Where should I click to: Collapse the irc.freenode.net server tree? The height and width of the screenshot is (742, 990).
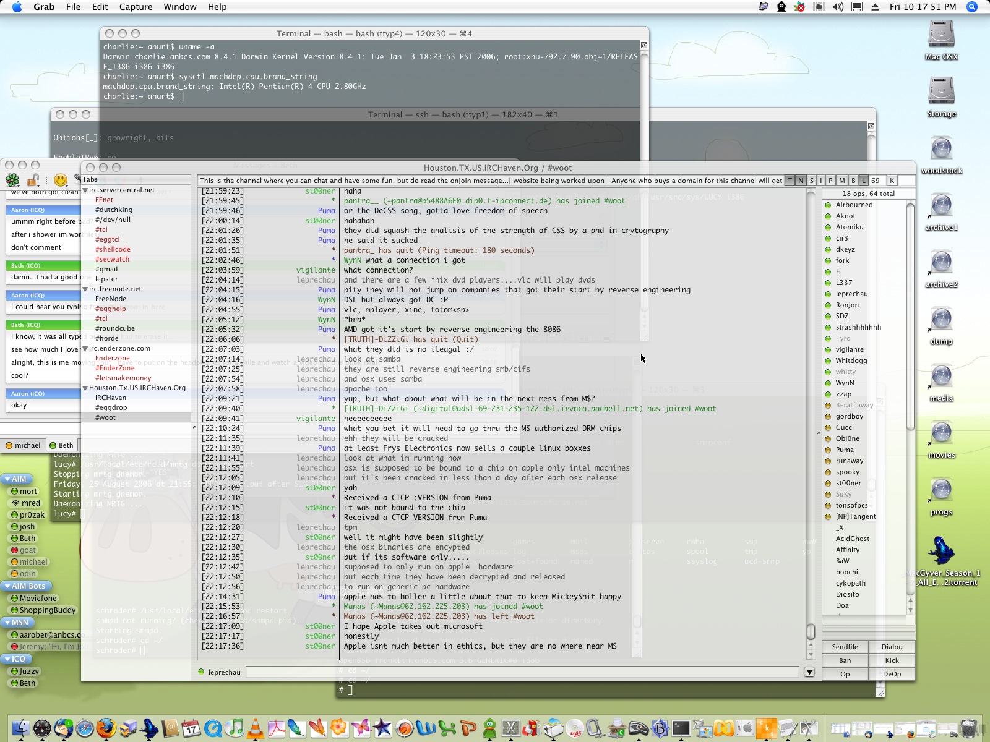point(85,289)
